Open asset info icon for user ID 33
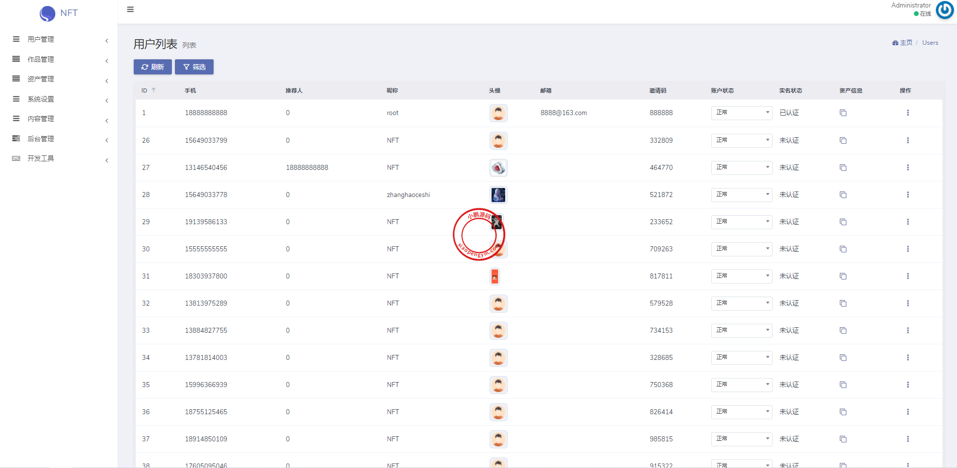The image size is (957, 468). 843,330
